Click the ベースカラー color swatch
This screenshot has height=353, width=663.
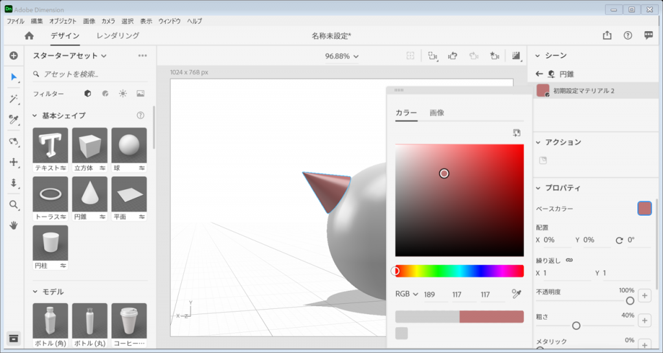[x=644, y=209]
